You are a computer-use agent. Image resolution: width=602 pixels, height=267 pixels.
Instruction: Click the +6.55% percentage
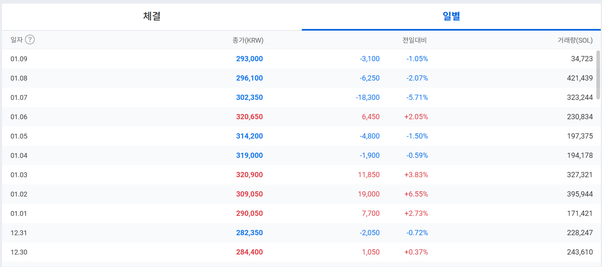pyautogui.click(x=416, y=194)
